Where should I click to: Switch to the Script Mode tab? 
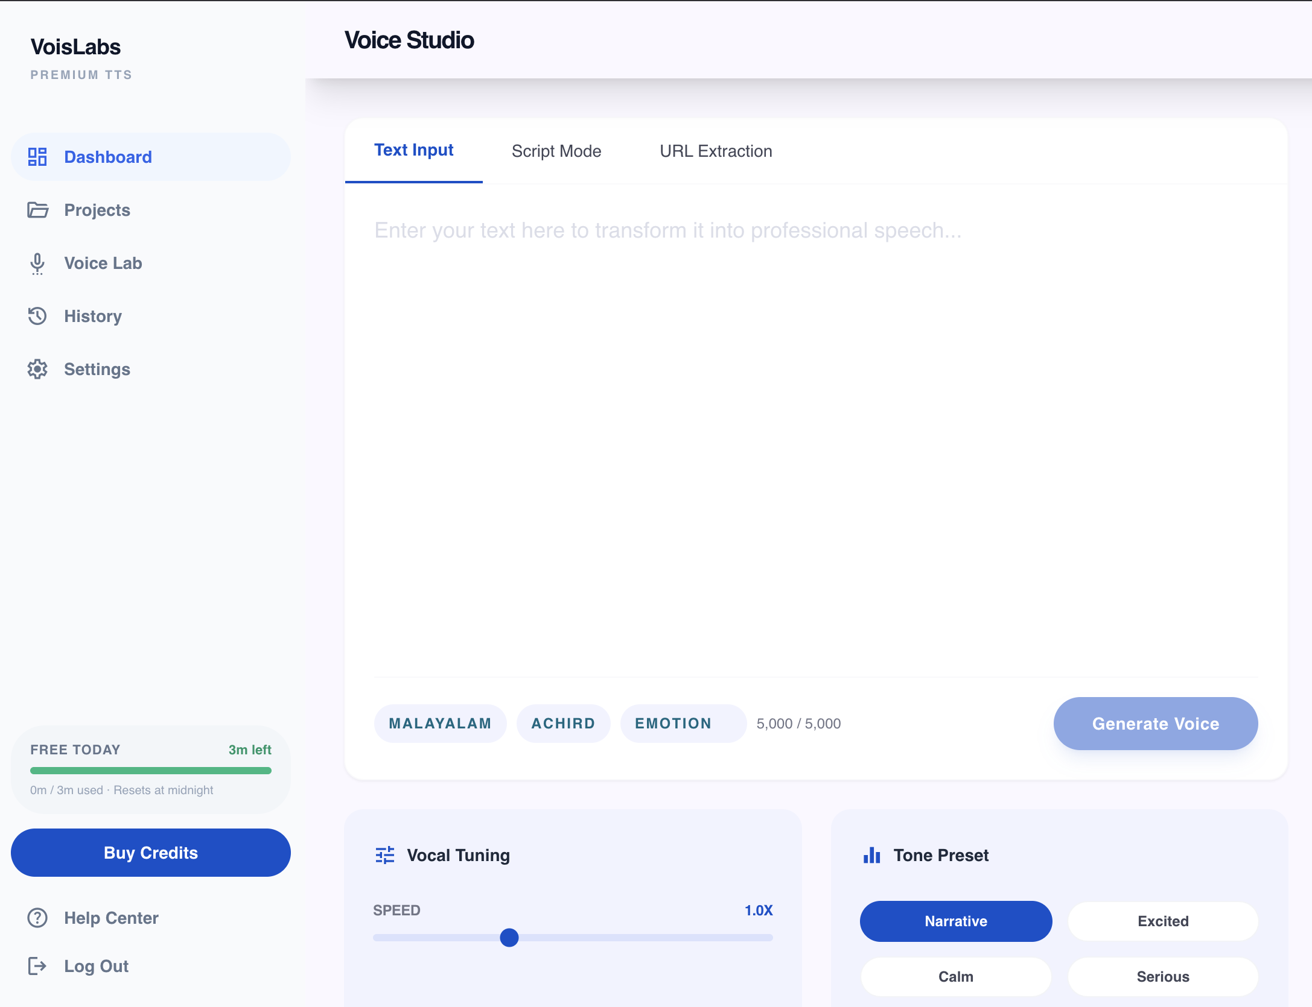(556, 151)
